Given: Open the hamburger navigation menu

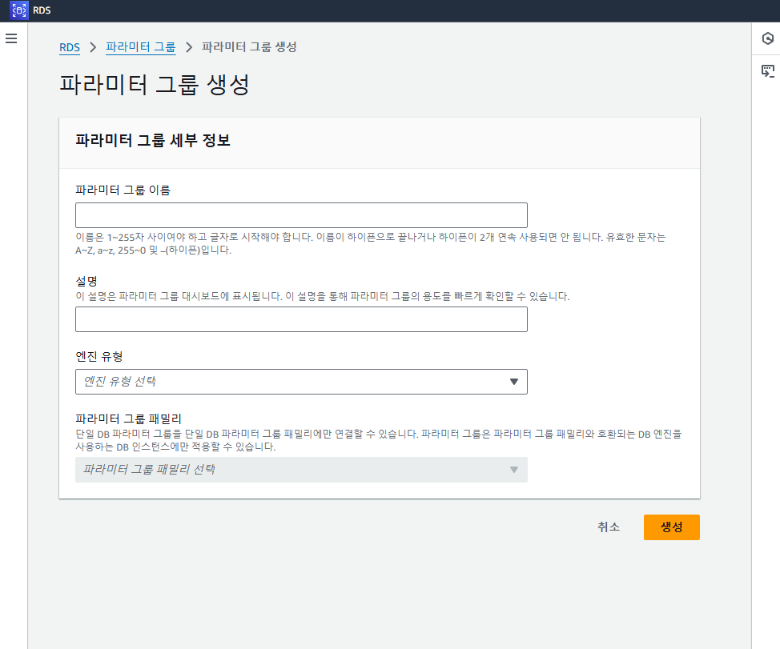Looking at the screenshot, I should (x=11, y=38).
